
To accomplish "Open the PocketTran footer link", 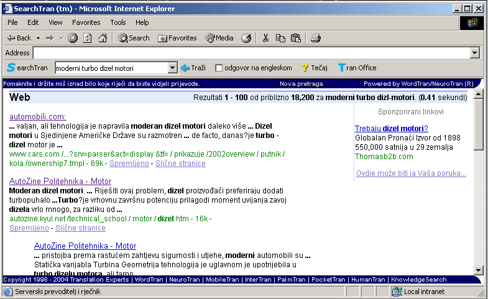I will pos(328,279).
